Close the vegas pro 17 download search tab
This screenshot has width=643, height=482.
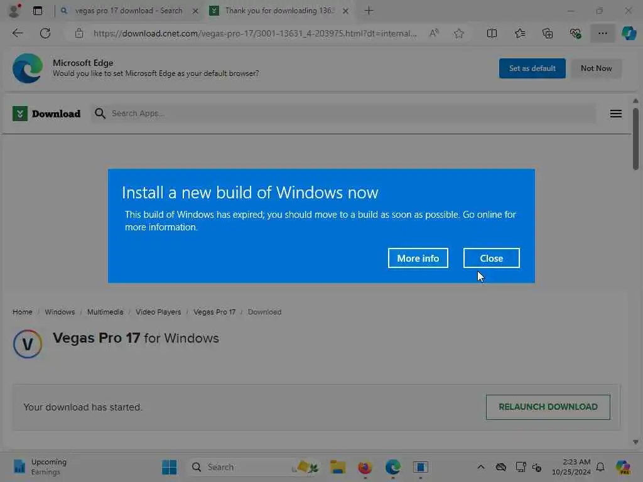[196, 11]
